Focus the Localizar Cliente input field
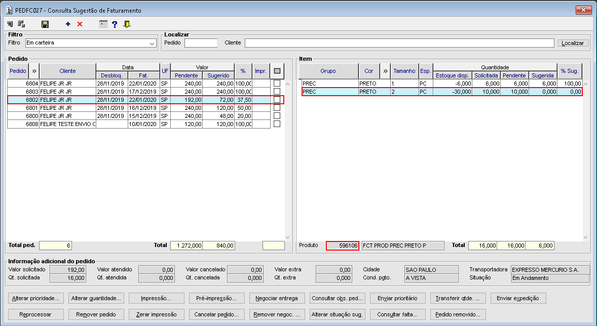Viewport: 597px width, 326px height. 399,43
